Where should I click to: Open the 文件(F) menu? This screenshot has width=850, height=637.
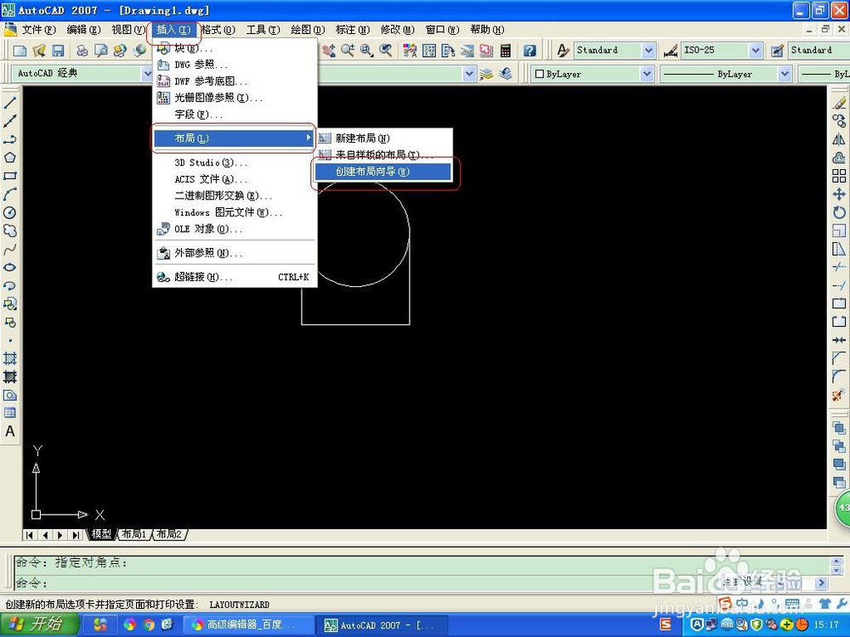point(38,30)
